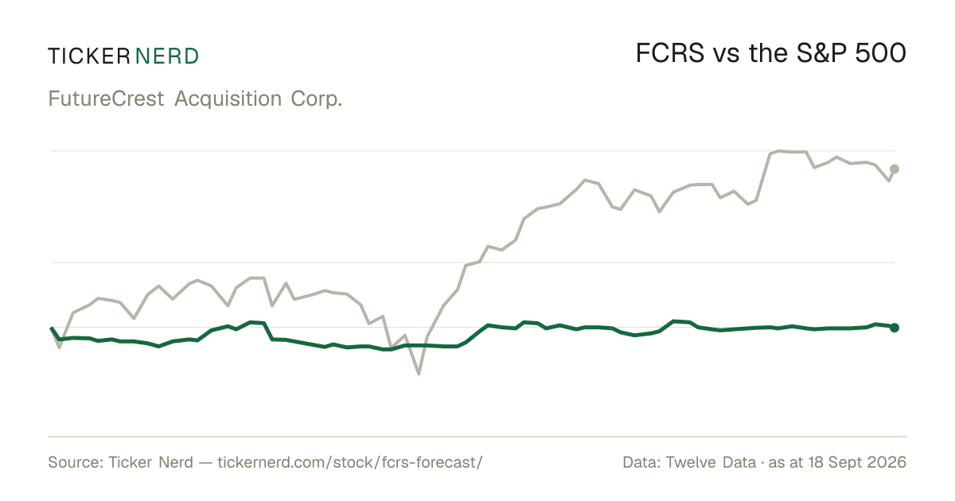955x501 pixels.
Task: Click the green NERD part of logo
Action: click(x=167, y=56)
